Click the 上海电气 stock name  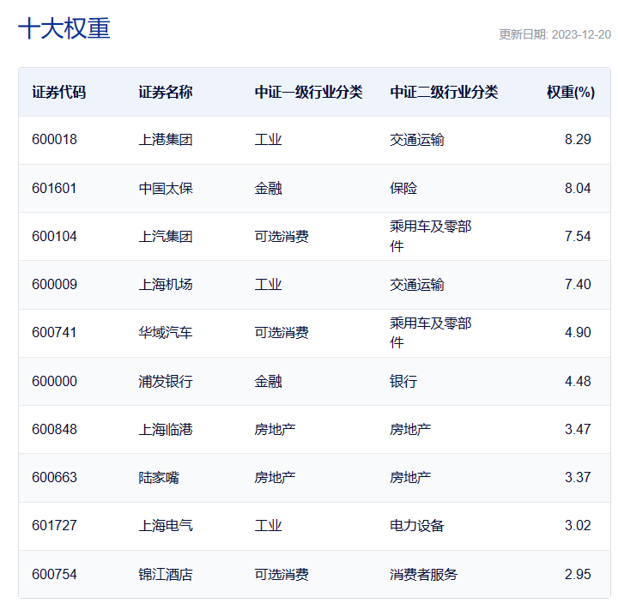point(165,526)
